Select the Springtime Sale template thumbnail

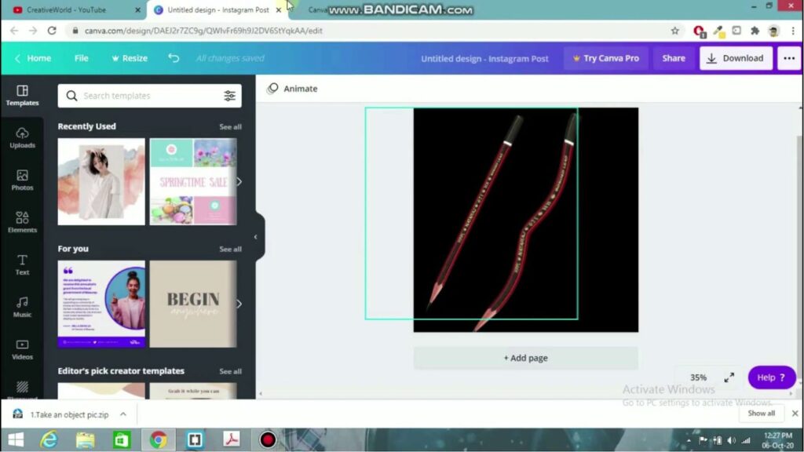[x=193, y=181]
